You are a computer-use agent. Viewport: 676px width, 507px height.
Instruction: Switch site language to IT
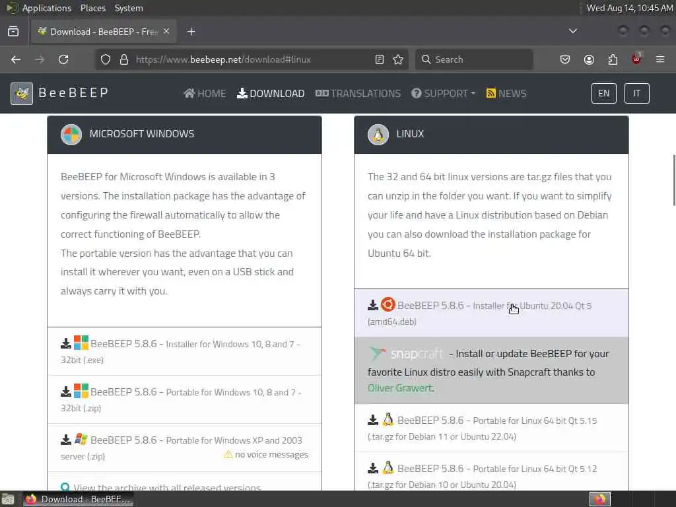(637, 94)
